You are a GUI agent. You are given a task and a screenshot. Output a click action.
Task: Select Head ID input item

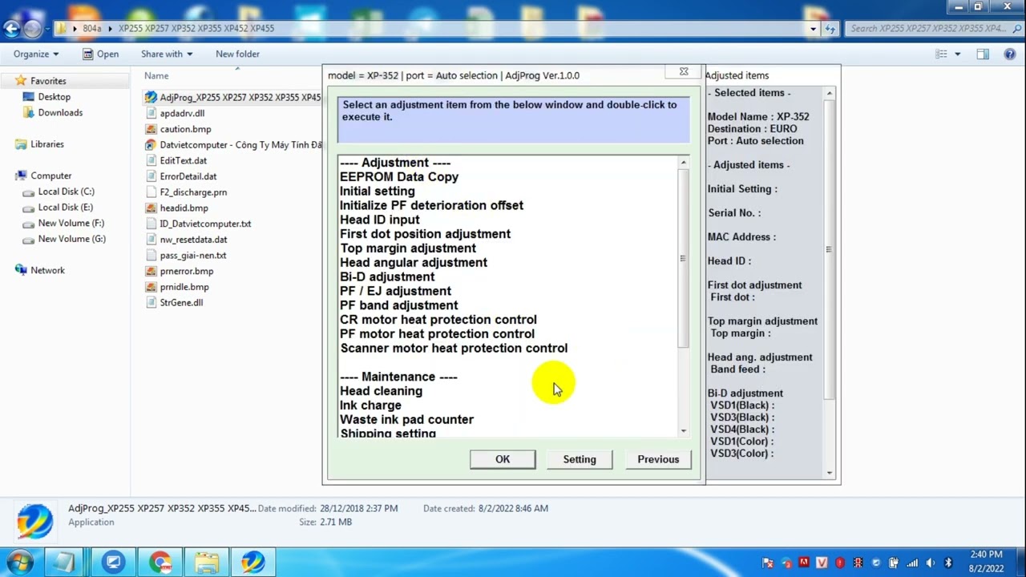coord(379,220)
